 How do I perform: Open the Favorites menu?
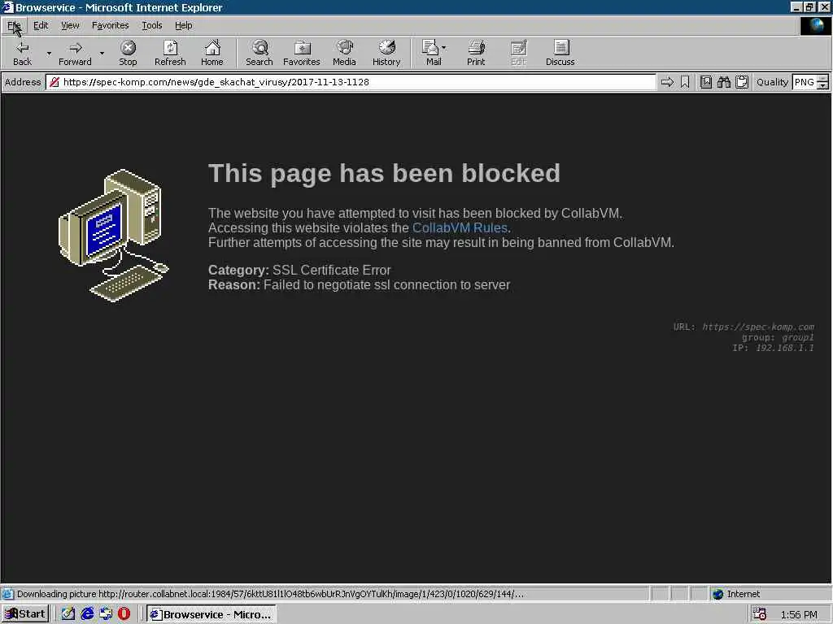[x=110, y=25]
